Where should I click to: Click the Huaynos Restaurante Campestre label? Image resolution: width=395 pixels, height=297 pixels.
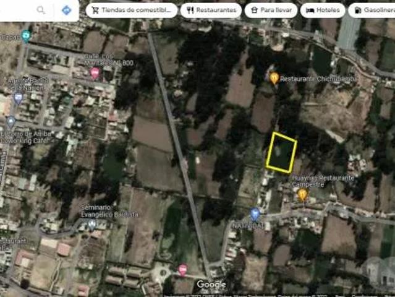coord(323,181)
